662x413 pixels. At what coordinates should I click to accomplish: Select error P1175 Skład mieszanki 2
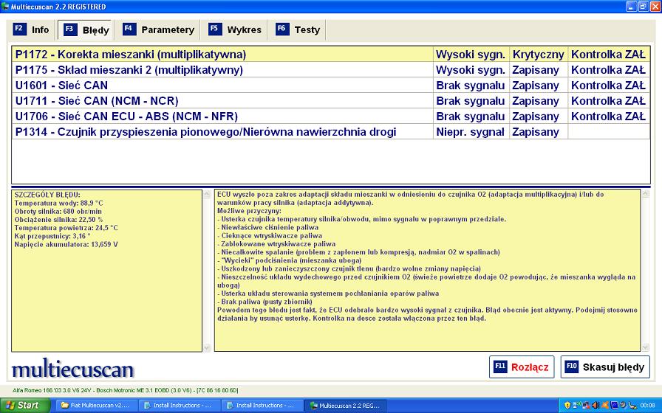330,70
